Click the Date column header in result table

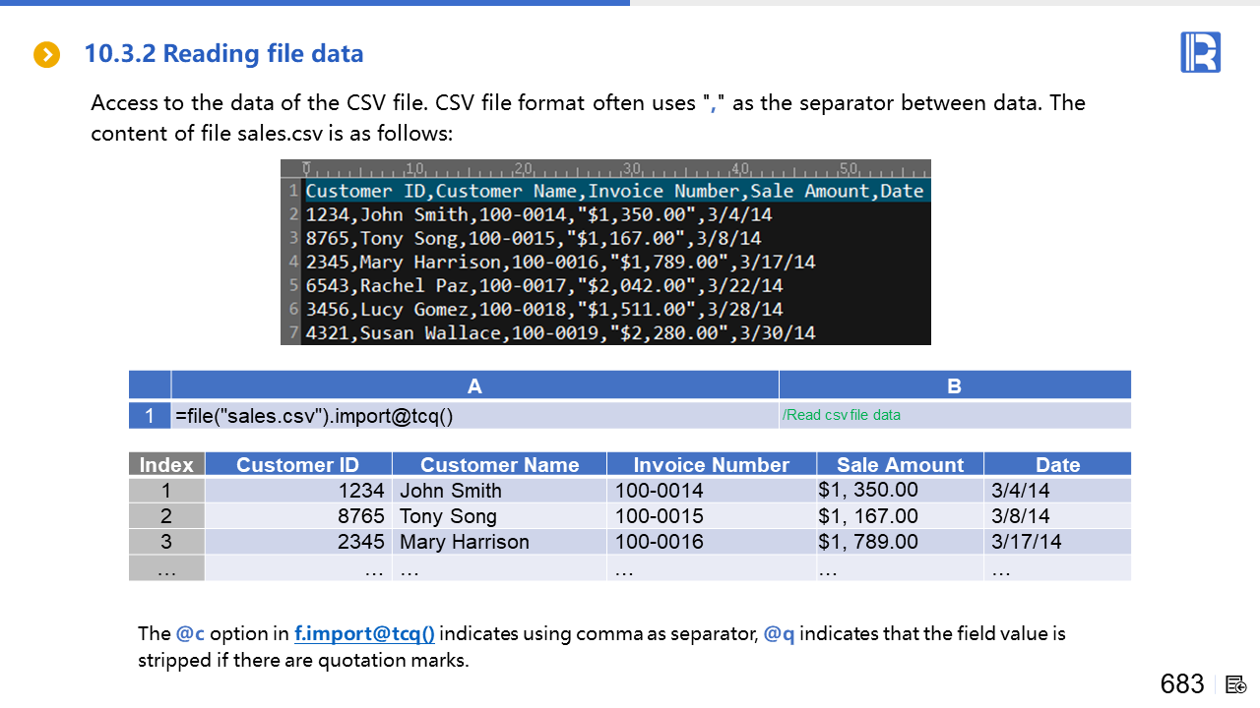[1057, 465]
